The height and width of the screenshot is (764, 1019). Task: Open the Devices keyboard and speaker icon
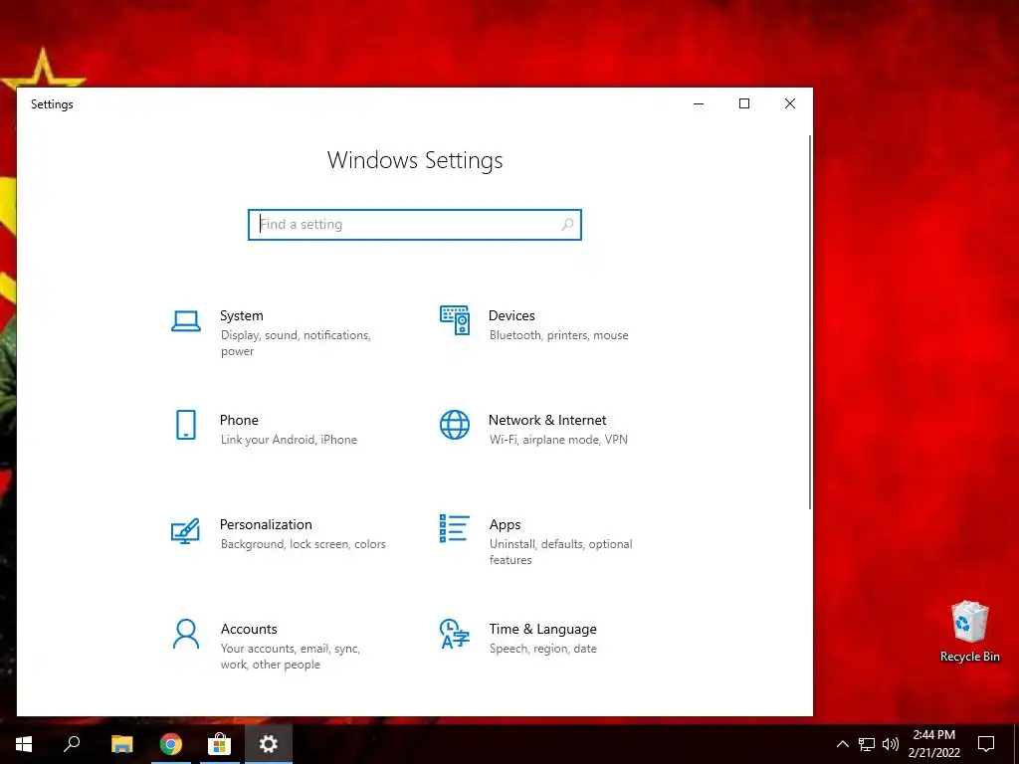coord(454,320)
